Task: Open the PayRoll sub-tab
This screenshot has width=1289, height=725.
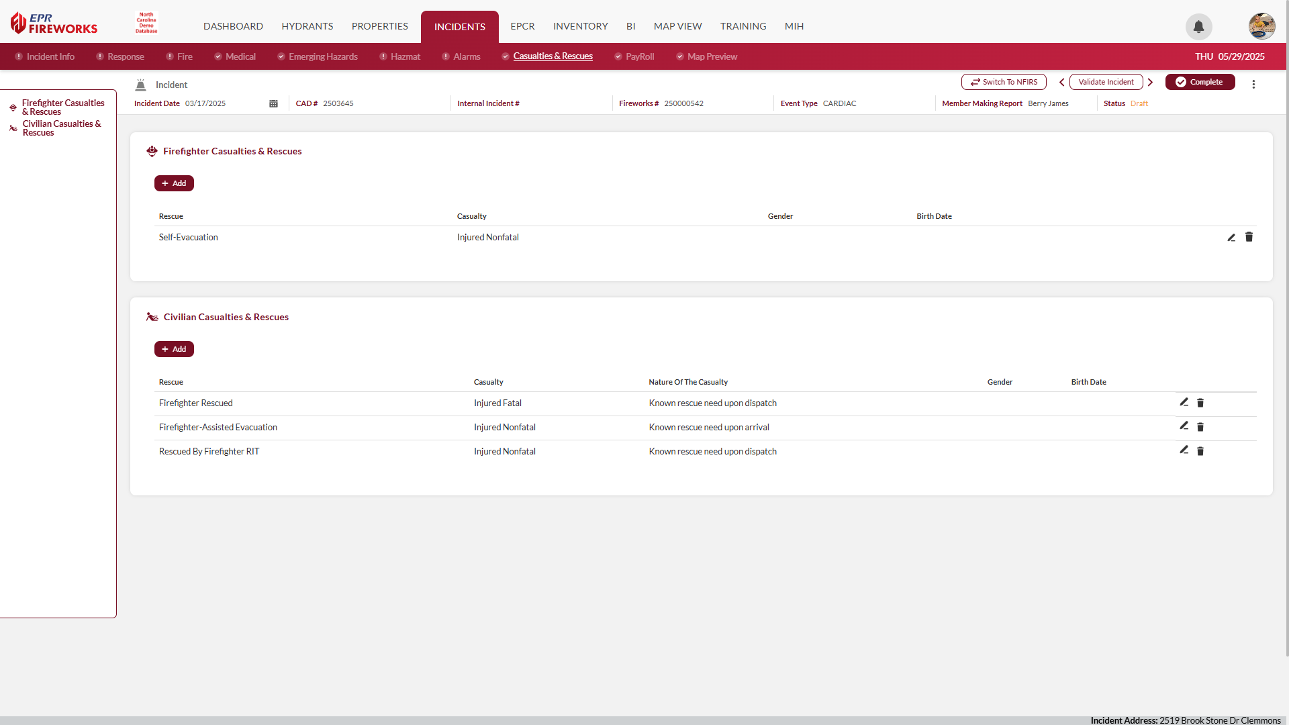Action: [639, 56]
